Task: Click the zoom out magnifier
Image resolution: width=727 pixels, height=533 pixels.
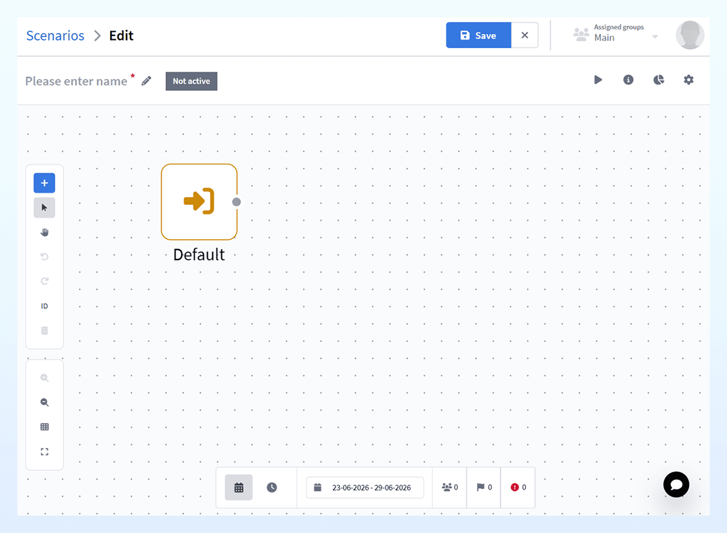Action: pos(44,402)
